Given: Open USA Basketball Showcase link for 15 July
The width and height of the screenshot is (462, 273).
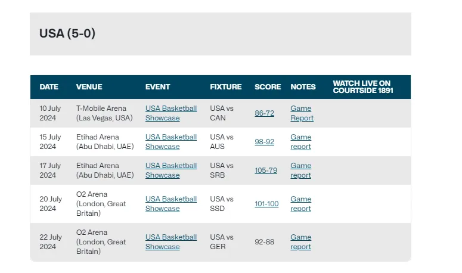Looking at the screenshot, I should (x=171, y=142).
